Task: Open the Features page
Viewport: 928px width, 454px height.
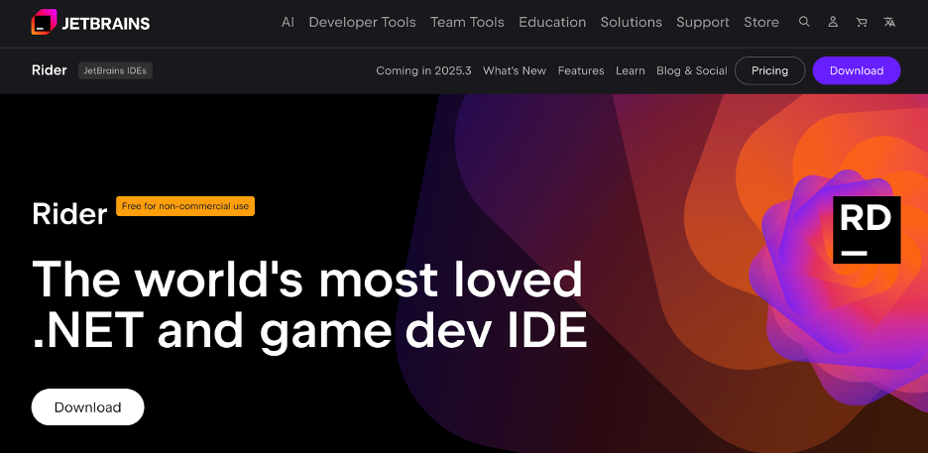Action: [x=581, y=71]
